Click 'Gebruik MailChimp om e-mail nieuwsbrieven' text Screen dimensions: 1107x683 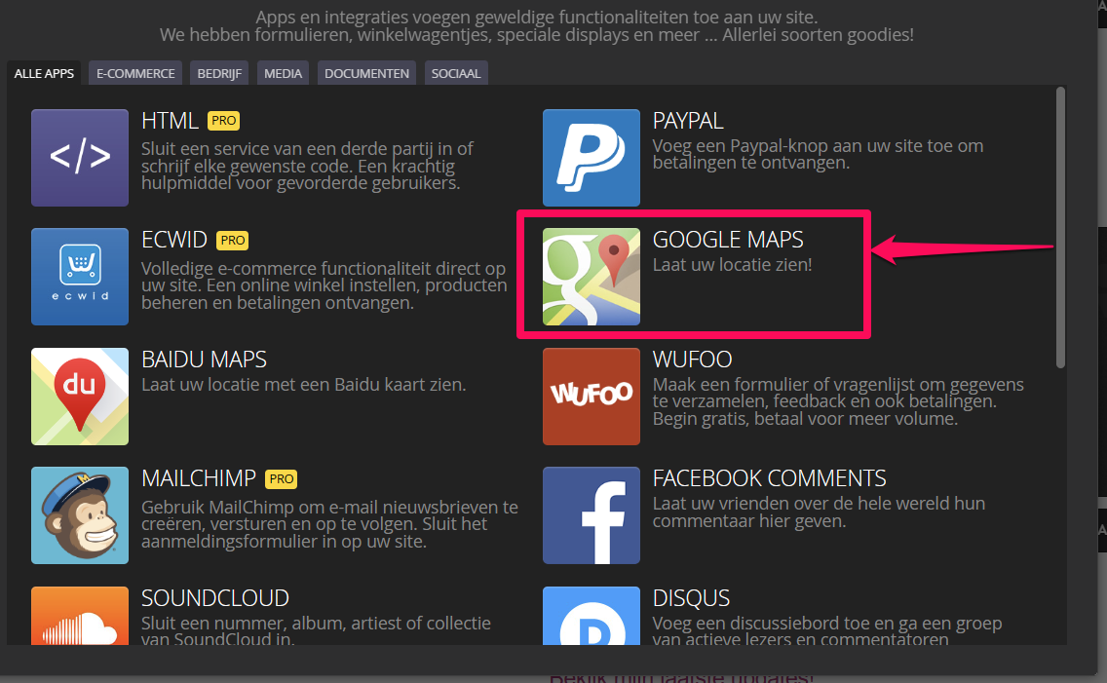pos(329,524)
